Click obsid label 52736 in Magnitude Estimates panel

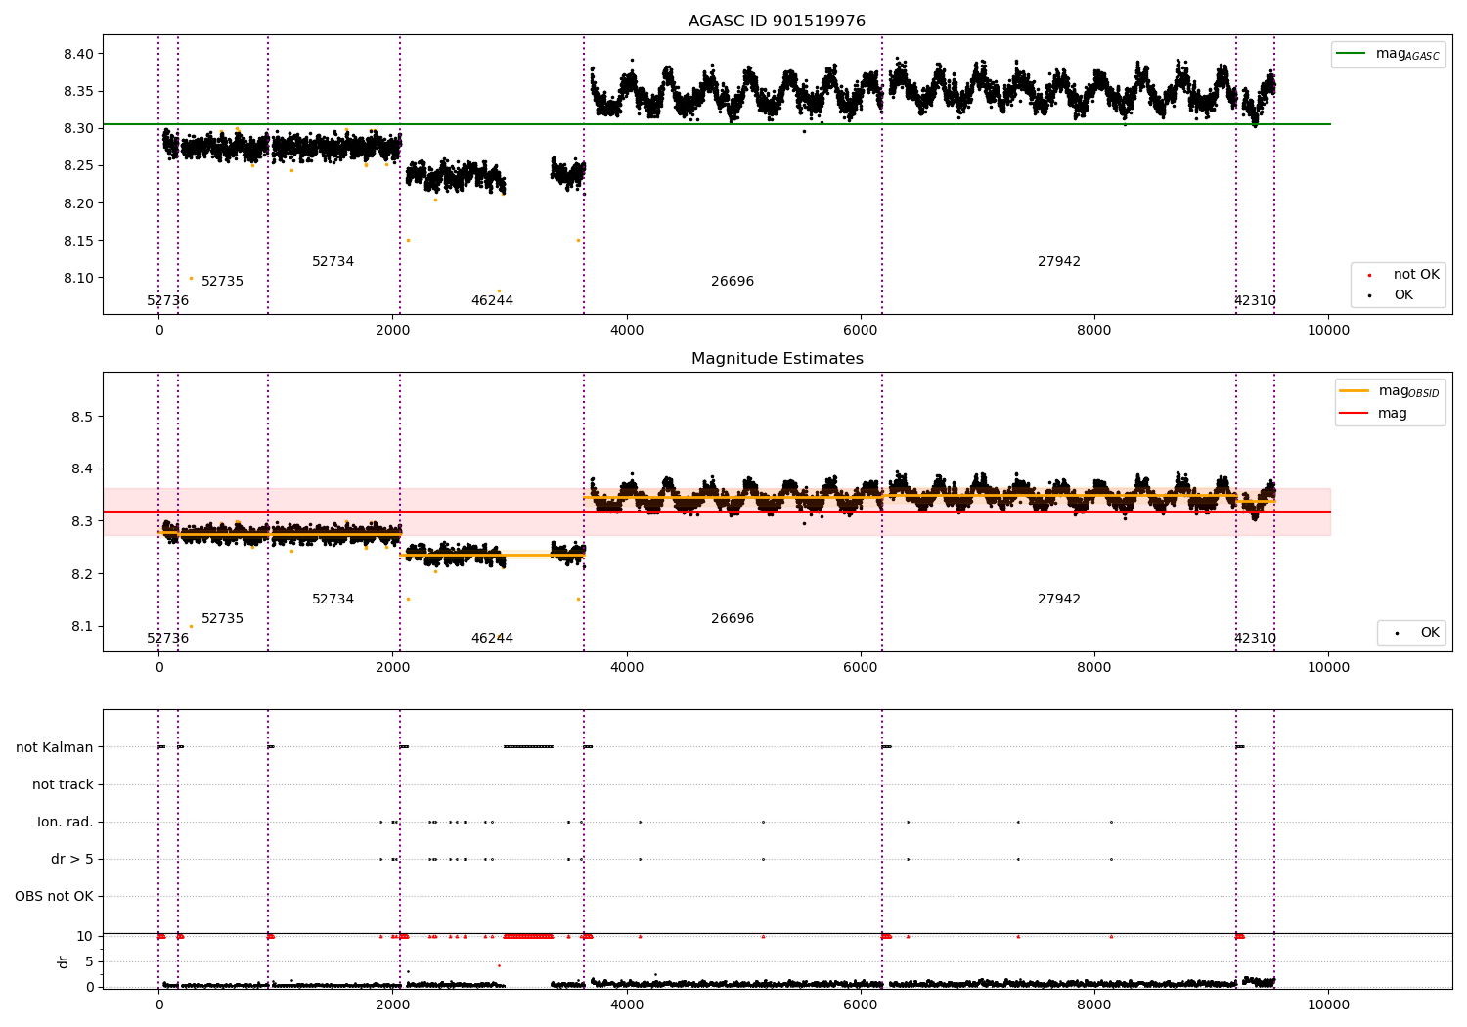pyautogui.click(x=168, y=639)
